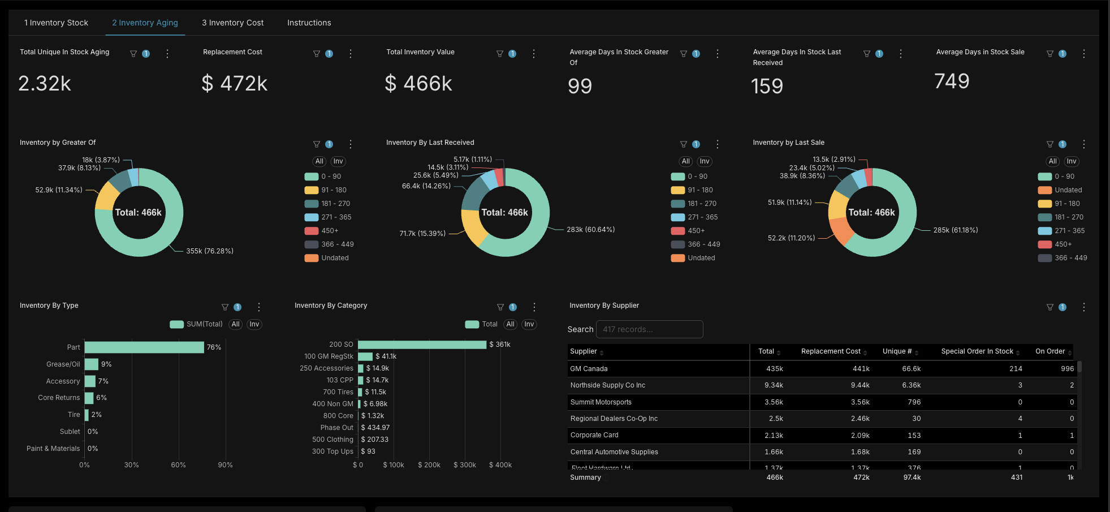
Task: Click filter icon on Average Days Greater Of card
Action: coord(684,54)
